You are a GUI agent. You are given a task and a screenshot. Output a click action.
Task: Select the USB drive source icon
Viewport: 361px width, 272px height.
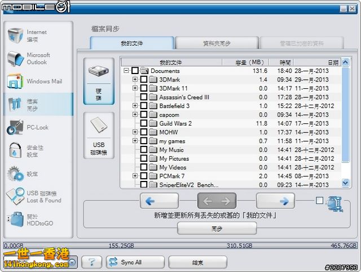pos(98,135)
